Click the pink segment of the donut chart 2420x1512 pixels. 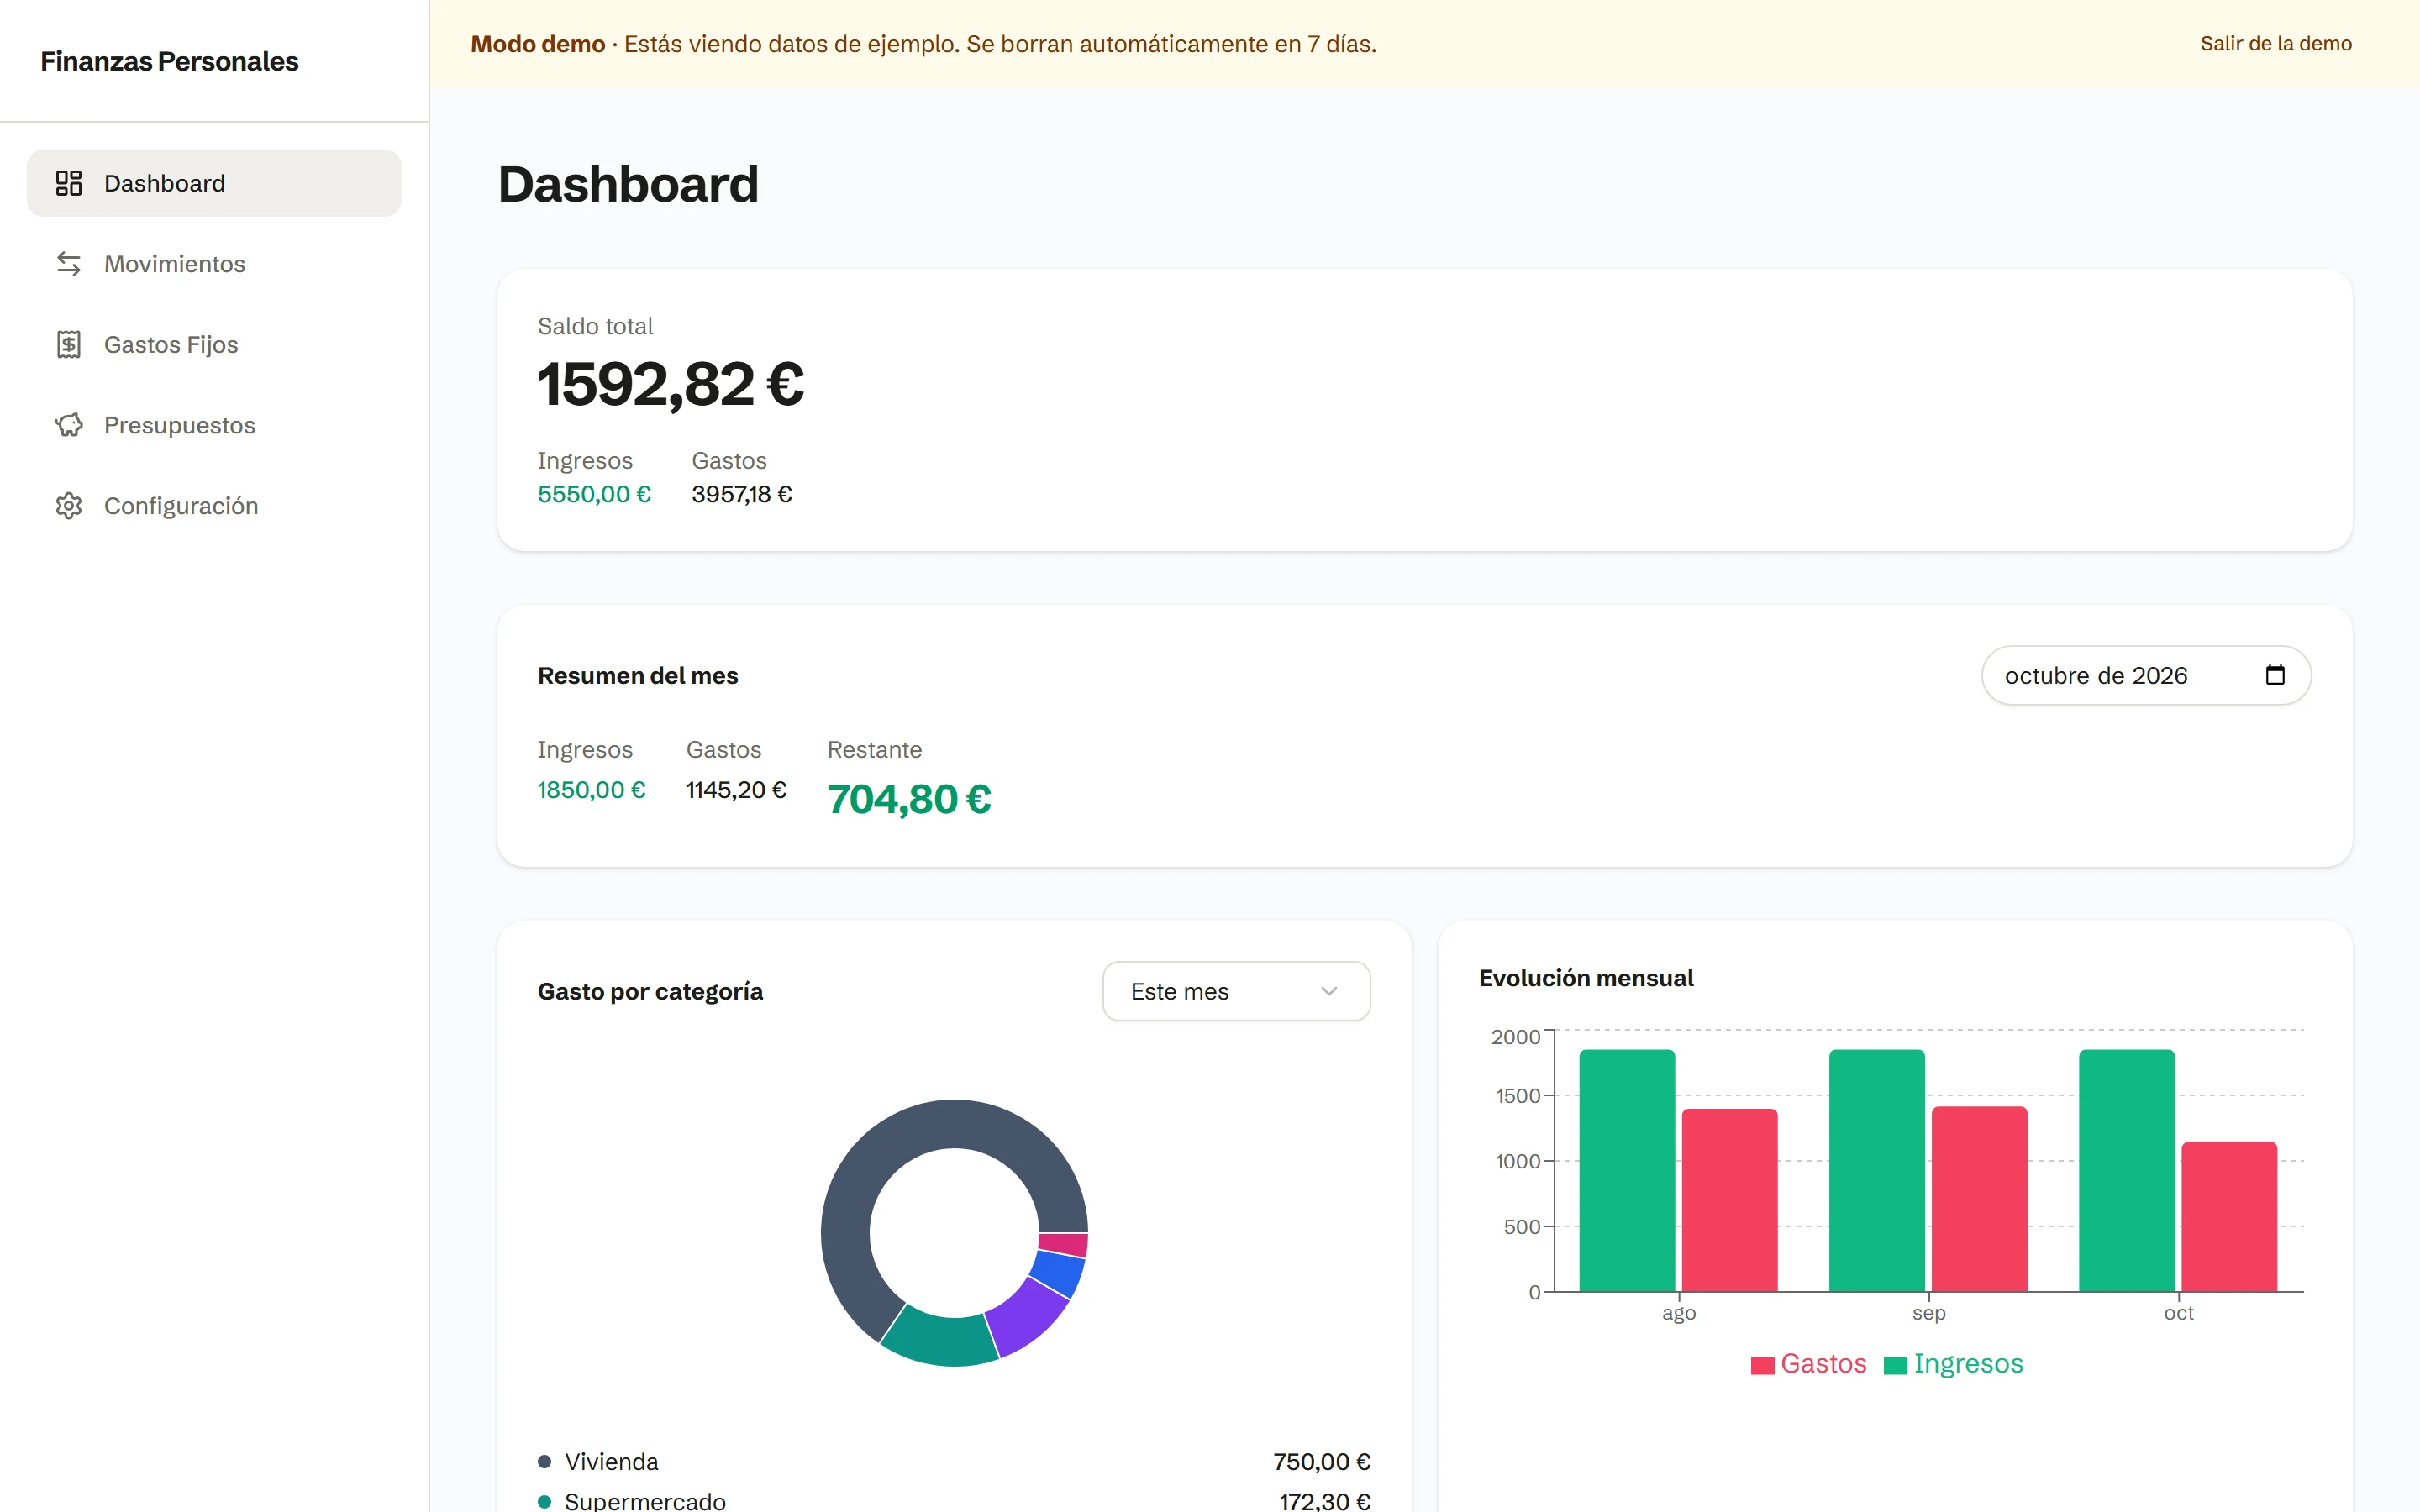coord(1064,1244)
